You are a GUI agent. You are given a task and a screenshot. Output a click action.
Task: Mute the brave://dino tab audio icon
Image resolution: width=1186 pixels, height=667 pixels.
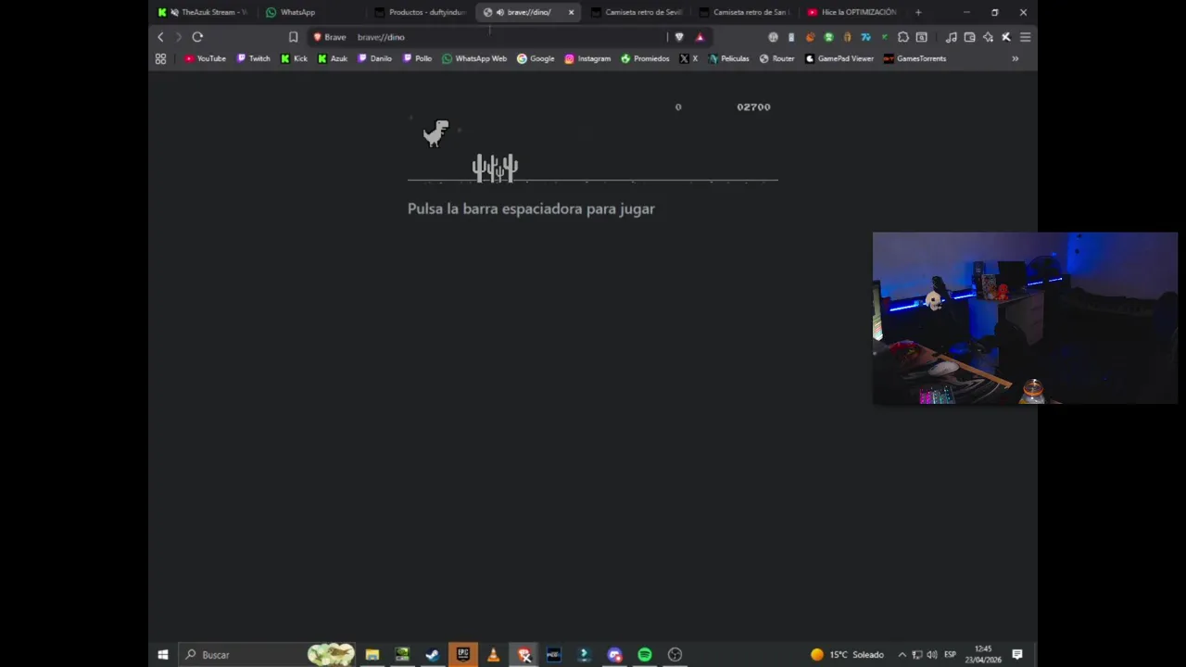pyautogui.click(x=500, y=12)
